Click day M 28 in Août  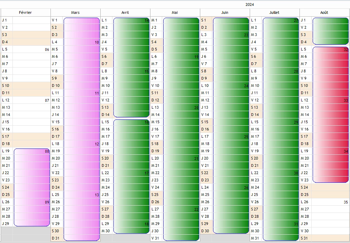click(305, 216)
